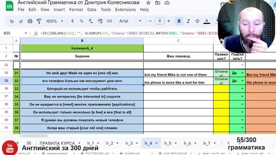Click the formula bar input
The height and width of the screenshot is (155, 276).
point(129,33)
